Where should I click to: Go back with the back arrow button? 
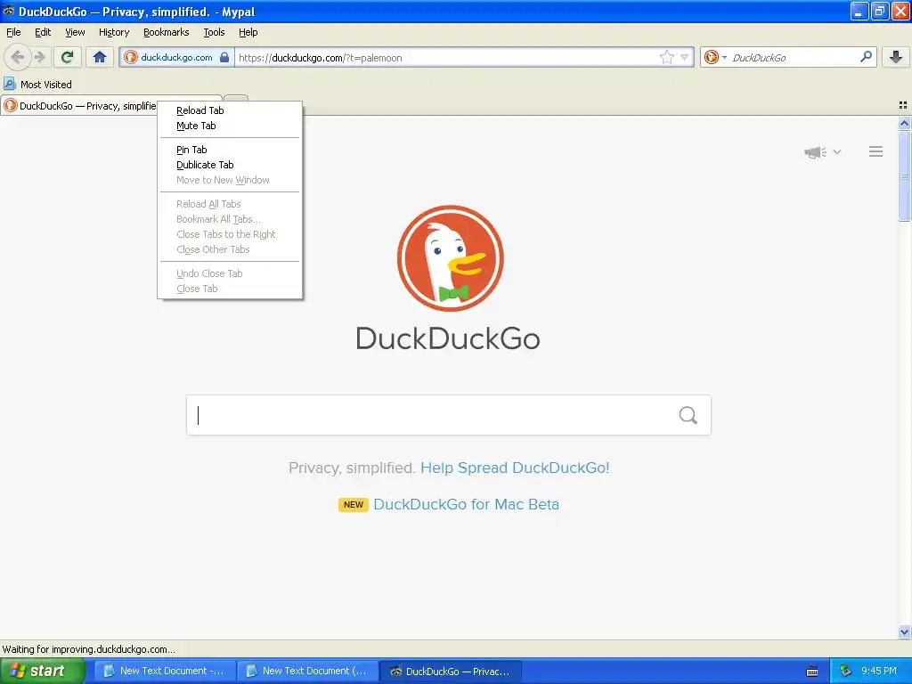pyautogui.click(x=17, y=57)
